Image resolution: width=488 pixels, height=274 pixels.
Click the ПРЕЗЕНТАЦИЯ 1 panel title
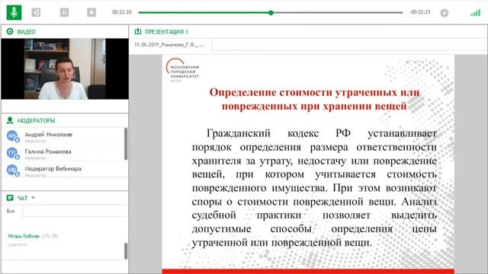click(x=166, y=32)
